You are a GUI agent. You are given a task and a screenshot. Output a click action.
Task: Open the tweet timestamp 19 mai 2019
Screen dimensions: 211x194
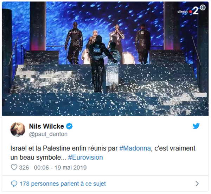click(60, 168)
